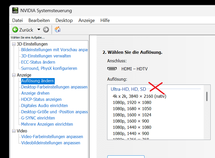Open Digitales Audio einrichten

click(44, 106)
